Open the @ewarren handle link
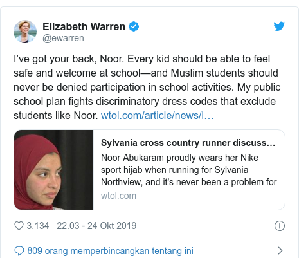This screenshot has width=299, height=258. 63,38
